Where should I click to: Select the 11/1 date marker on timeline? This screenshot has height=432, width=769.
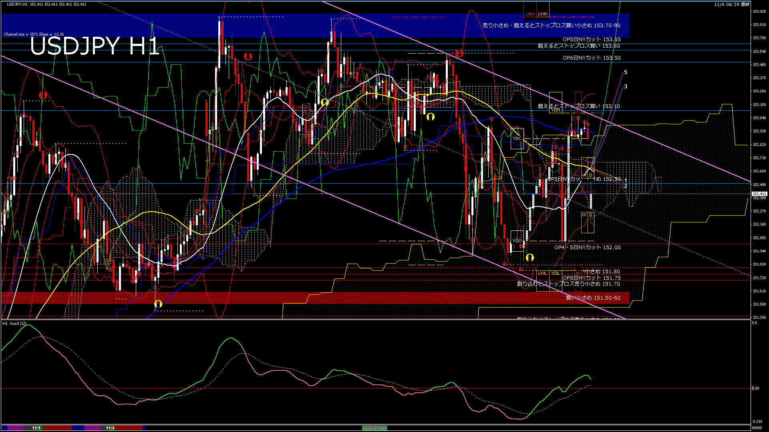click(36, 428)
